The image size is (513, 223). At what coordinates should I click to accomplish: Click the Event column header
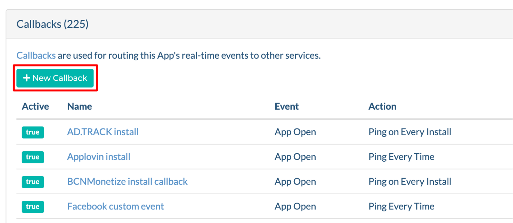287,106
